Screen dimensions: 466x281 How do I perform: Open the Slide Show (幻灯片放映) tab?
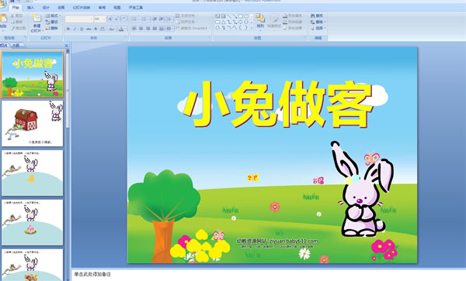pos(82,8)
